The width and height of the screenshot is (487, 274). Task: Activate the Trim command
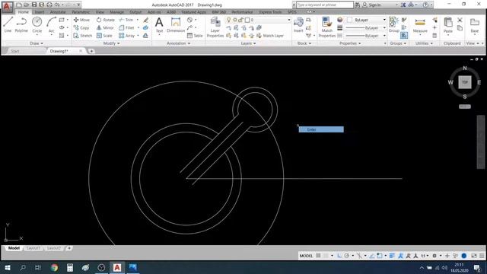pyautogui.click(x=126, y=20)
